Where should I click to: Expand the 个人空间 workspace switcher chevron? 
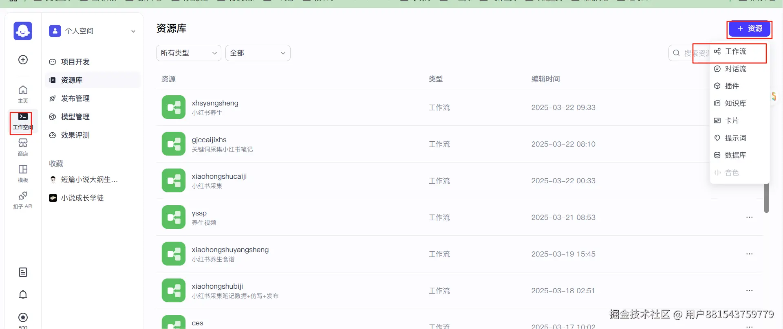pos(133,31)
